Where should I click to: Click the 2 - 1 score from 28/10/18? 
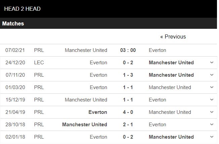pos(128,125)
